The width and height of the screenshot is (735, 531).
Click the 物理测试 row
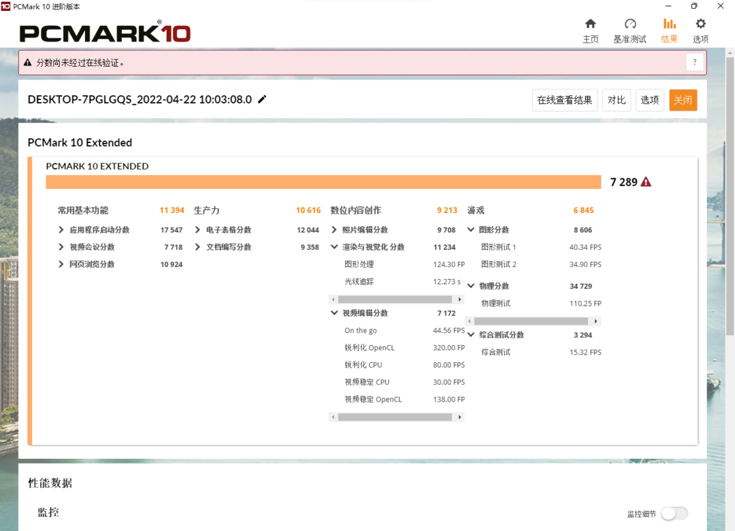click(x=541, y=304)
